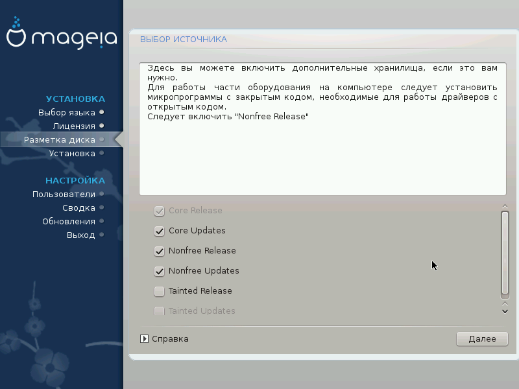Enable the Tainted Release checkbox
This screenshot has height=389, width=519.
(x=159, y=291)
